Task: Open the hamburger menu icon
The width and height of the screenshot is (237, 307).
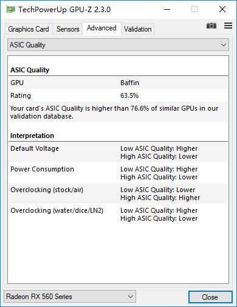Action: (x=228, y=26)
